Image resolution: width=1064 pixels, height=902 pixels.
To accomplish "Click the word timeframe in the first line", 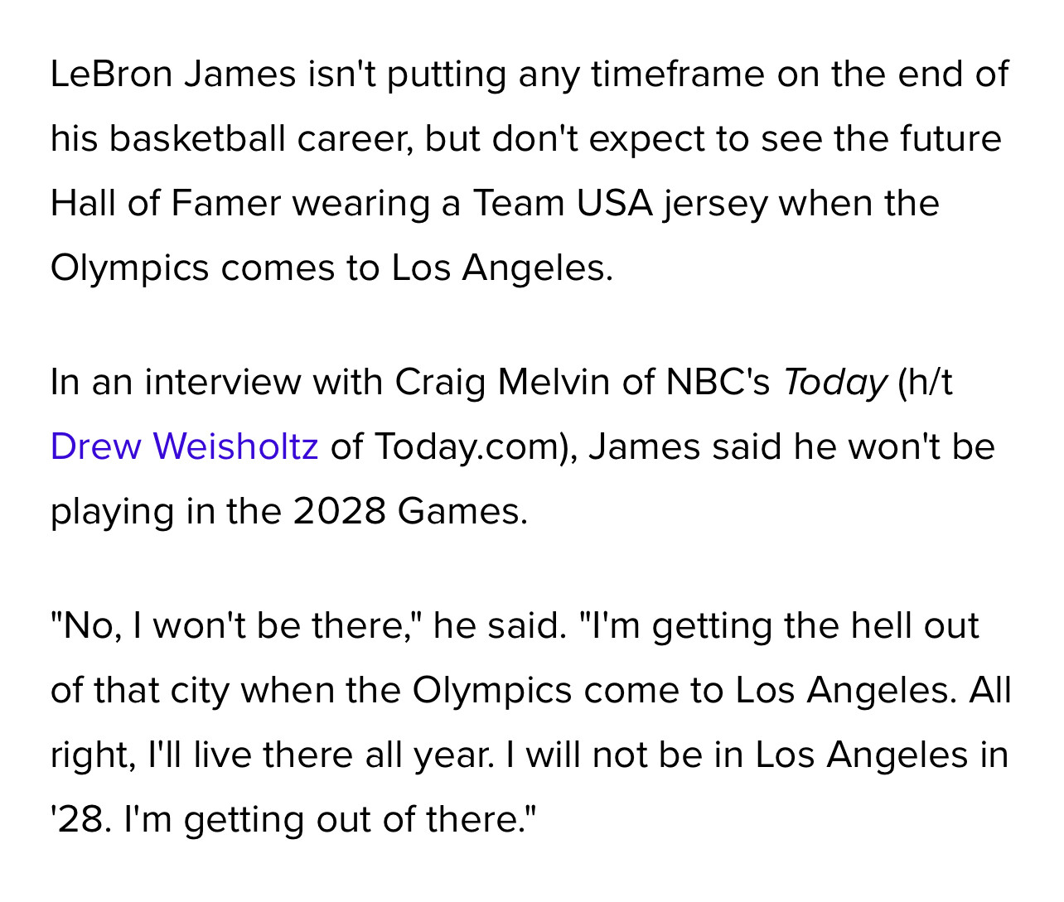I will pos(678,75).
